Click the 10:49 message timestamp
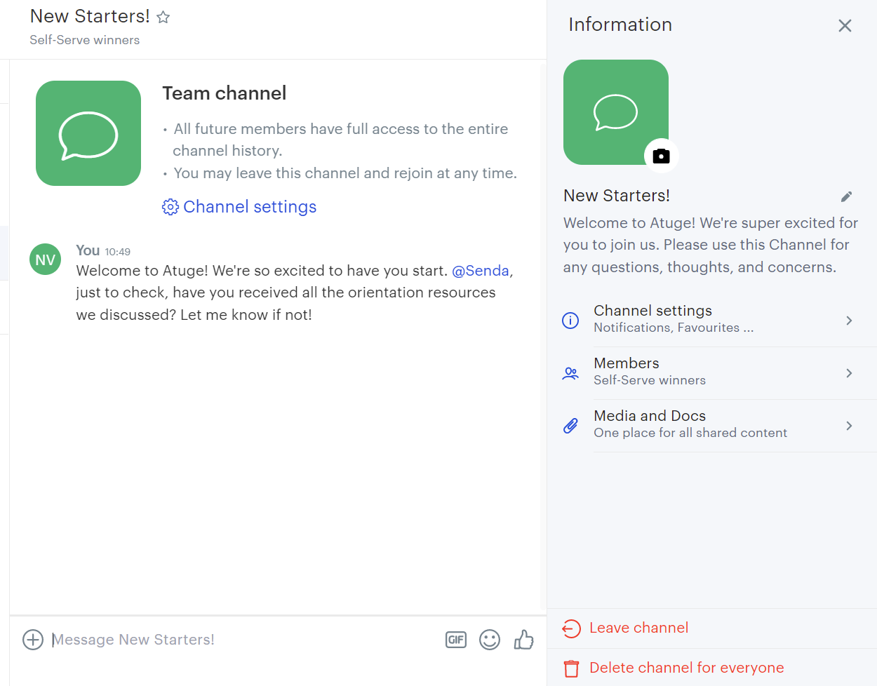The height and width of the screenshot is (686, 877). pyautogui.click(x=118, y=252)
